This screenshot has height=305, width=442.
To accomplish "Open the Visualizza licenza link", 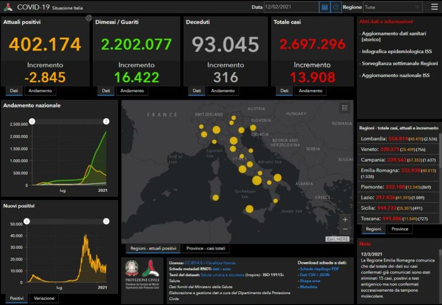I will (220, 263).
